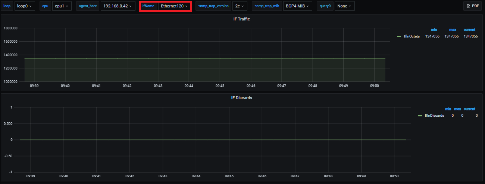Click IfInOctets green legend color swatch
Viewport: 485px width, 184px height.
[399, 36]
